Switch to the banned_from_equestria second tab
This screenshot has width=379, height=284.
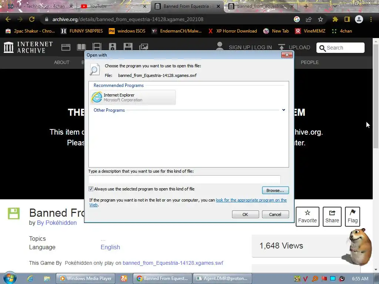[260, 6]
